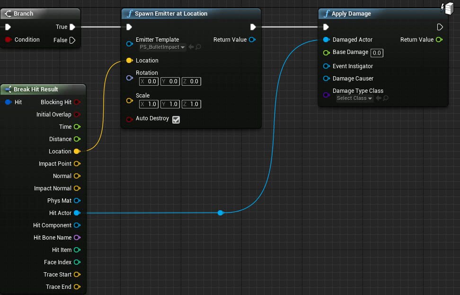Image resolution: width=460 pixels, height=295 pixels.
Task: Toggle the Auto Destroy checkbox
Action: 176,120
